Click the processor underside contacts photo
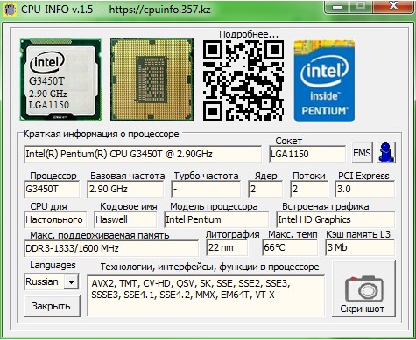Viewport: 416px width, 340px height. [x=152, y=80]
